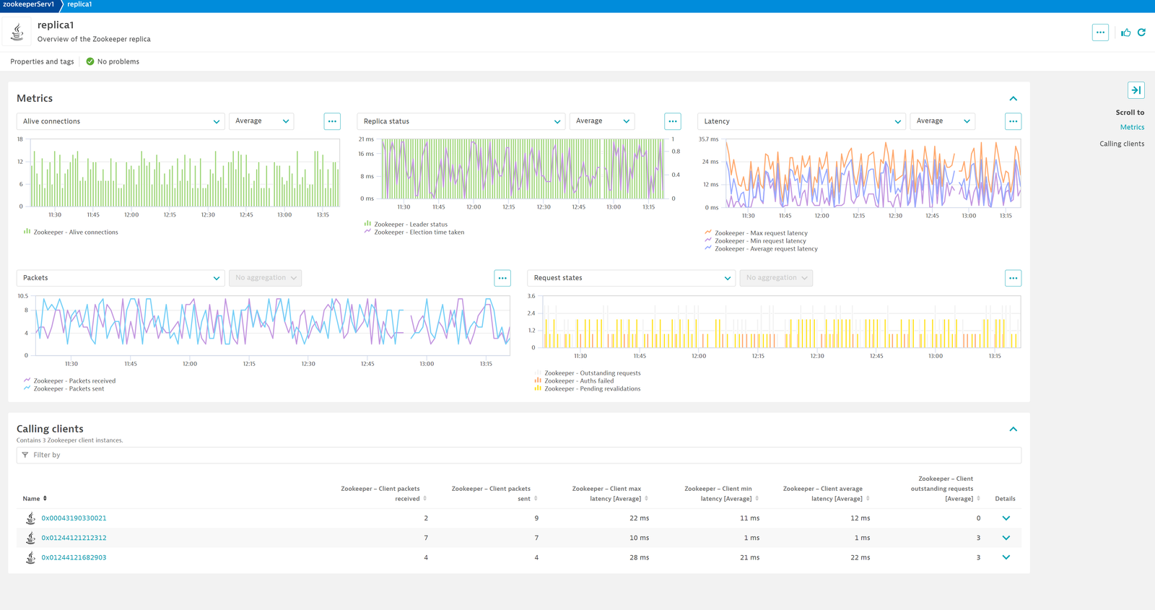Click the Details column header
The height and width of the screenshot is (610, 1155).
click(1005, 499)
